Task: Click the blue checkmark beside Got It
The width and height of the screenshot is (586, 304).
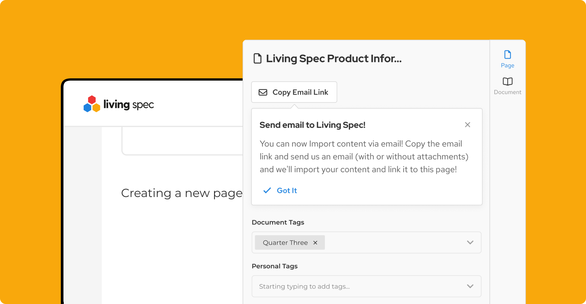Action: [x=267, y=191]
